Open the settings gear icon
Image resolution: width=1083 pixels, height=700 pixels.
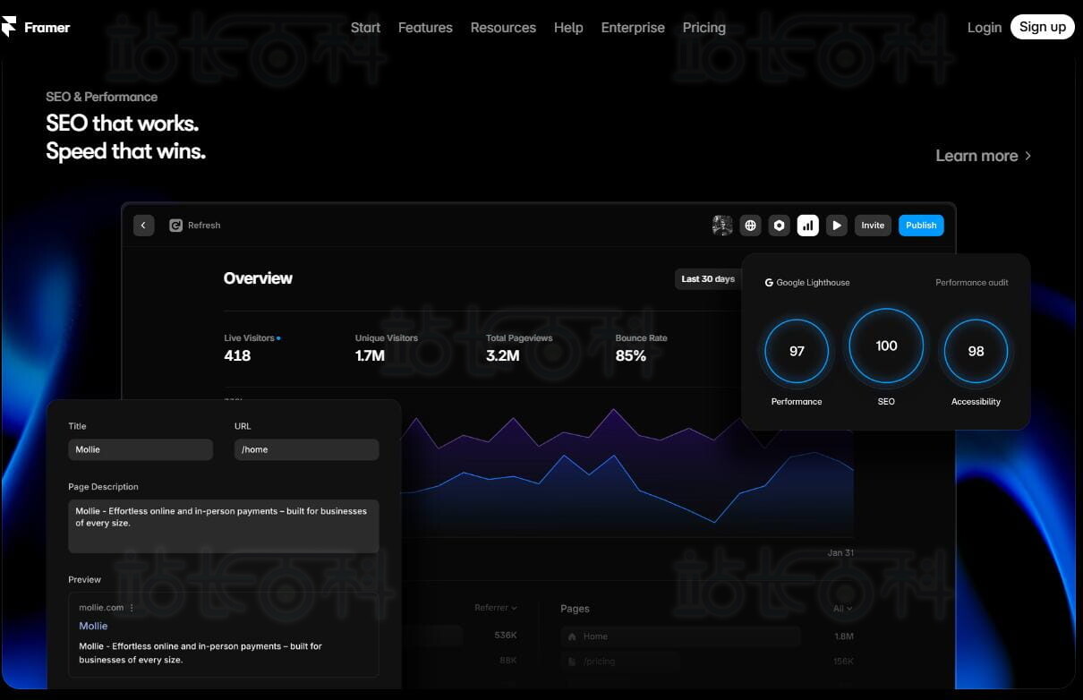(780, 226)
